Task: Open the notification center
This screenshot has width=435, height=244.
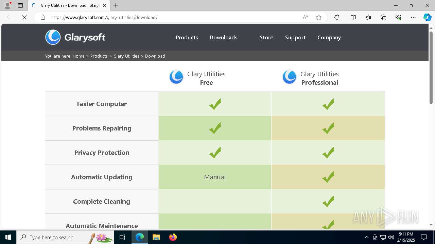Action: tap(424, 237)
